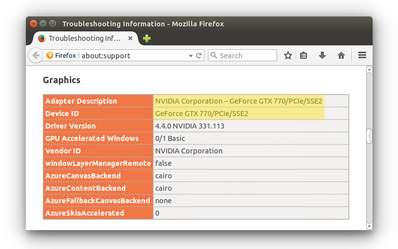
Task: Open the hamburger menu
Action: pos(362,55)
